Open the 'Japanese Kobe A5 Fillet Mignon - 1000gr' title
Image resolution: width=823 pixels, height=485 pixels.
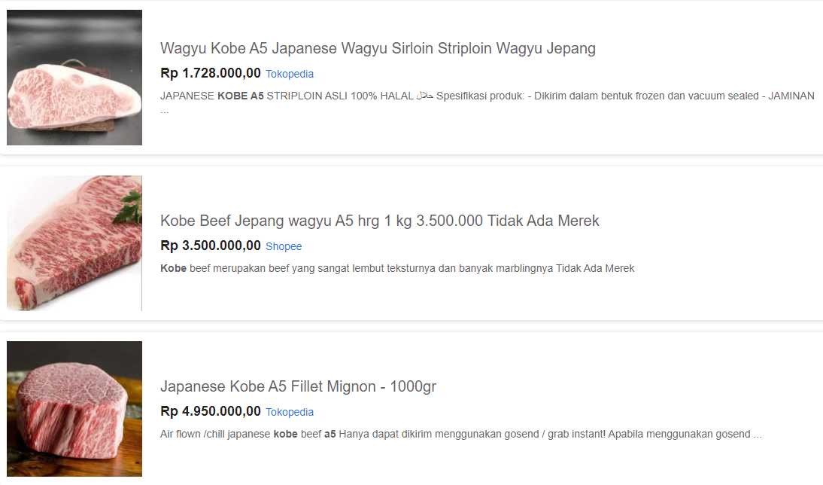(x=298, y=387)
